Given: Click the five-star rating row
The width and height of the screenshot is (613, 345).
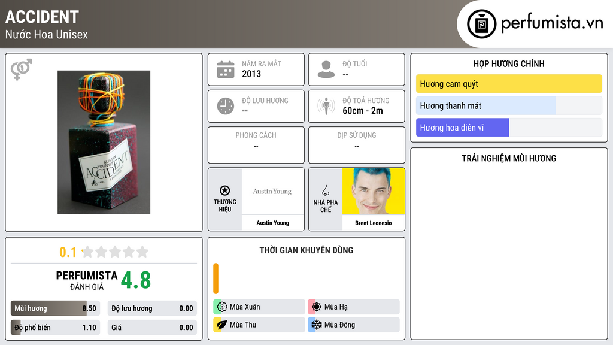Looking at the screenshot, I should point(115,252).
